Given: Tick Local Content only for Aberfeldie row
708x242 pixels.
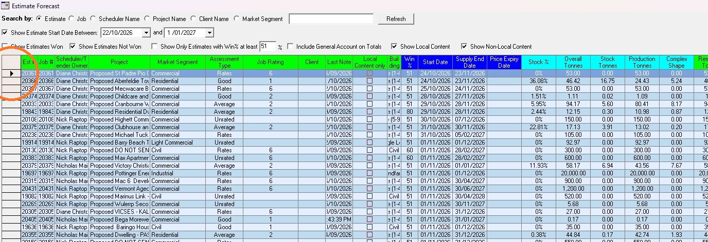Looking at the screenshot, I should click(x=369, y=81).
